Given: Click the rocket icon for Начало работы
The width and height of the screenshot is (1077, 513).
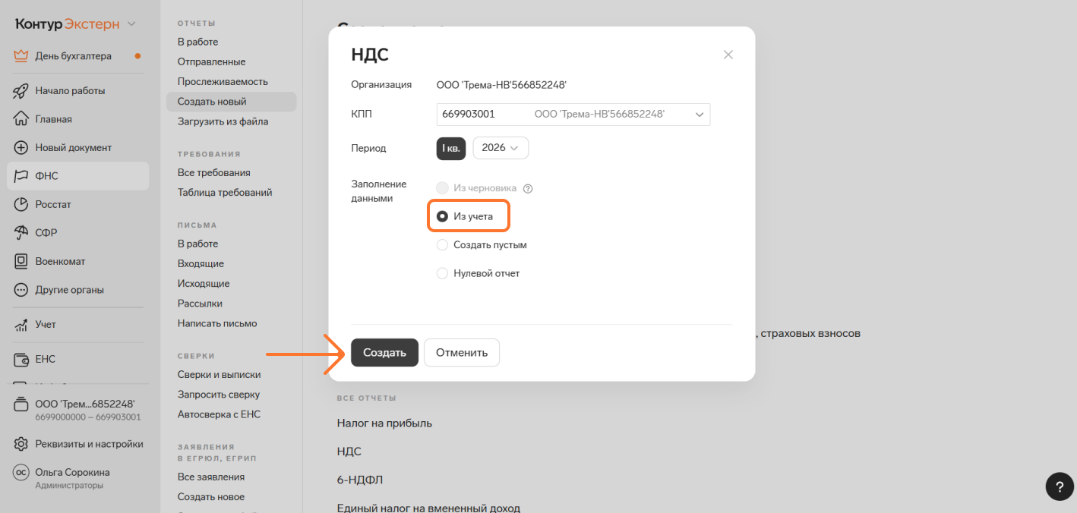Looking at the screenshot, I should [21, 91].
